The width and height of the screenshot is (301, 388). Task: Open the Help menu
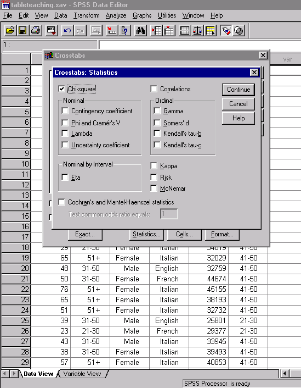(x=217, y=15)
